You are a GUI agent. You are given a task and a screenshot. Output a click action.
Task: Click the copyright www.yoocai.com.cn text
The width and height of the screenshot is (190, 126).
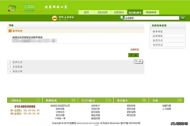[x=86, y=123]
